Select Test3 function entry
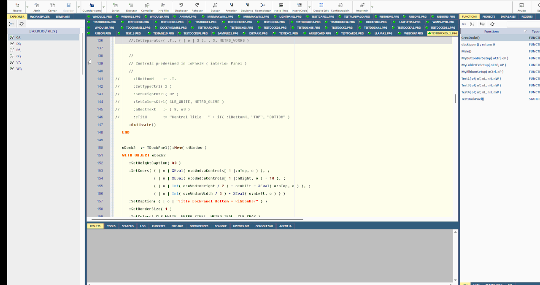The height and width of the screenshot is (285, 540). (481, 85)
